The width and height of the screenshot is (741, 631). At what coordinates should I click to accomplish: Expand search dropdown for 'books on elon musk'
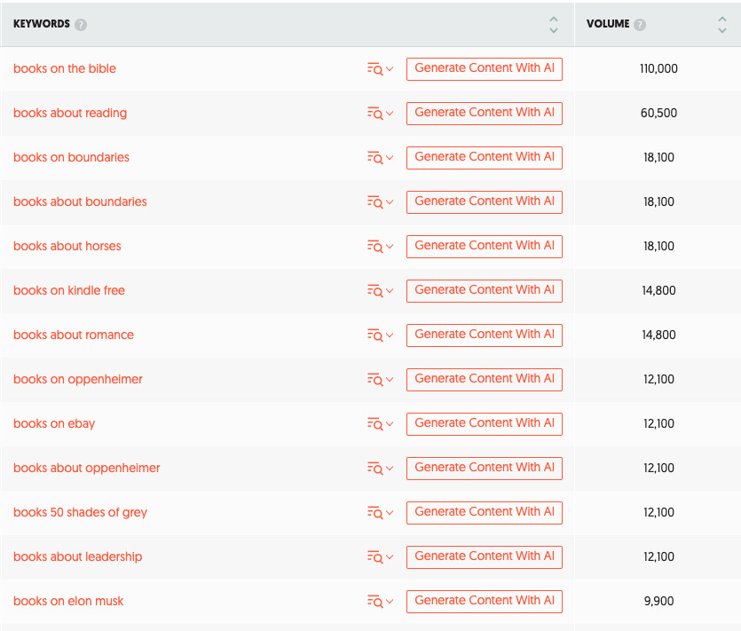tap(389, 602)
